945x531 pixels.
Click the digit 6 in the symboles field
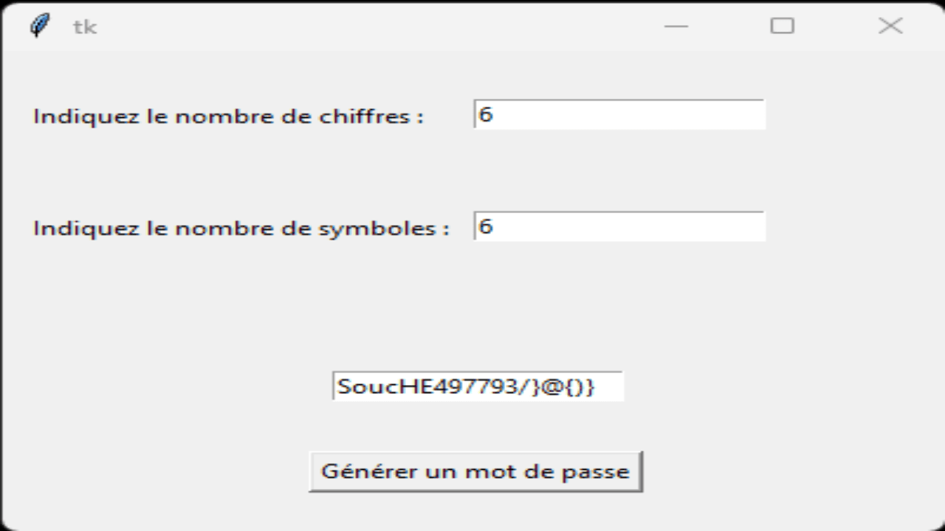point(485,226)
